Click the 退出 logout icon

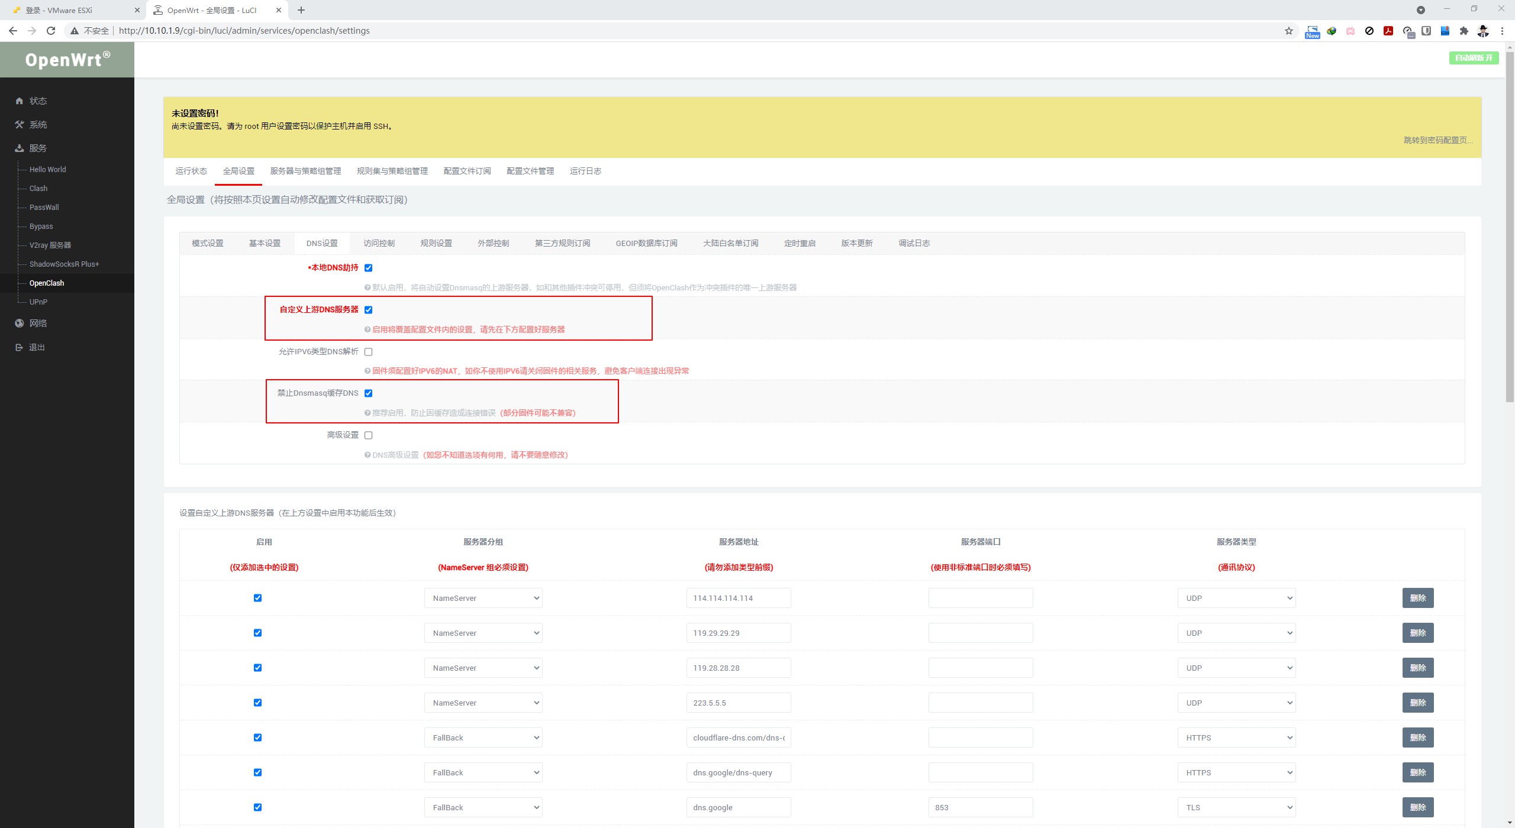click(x=19, y=348)
